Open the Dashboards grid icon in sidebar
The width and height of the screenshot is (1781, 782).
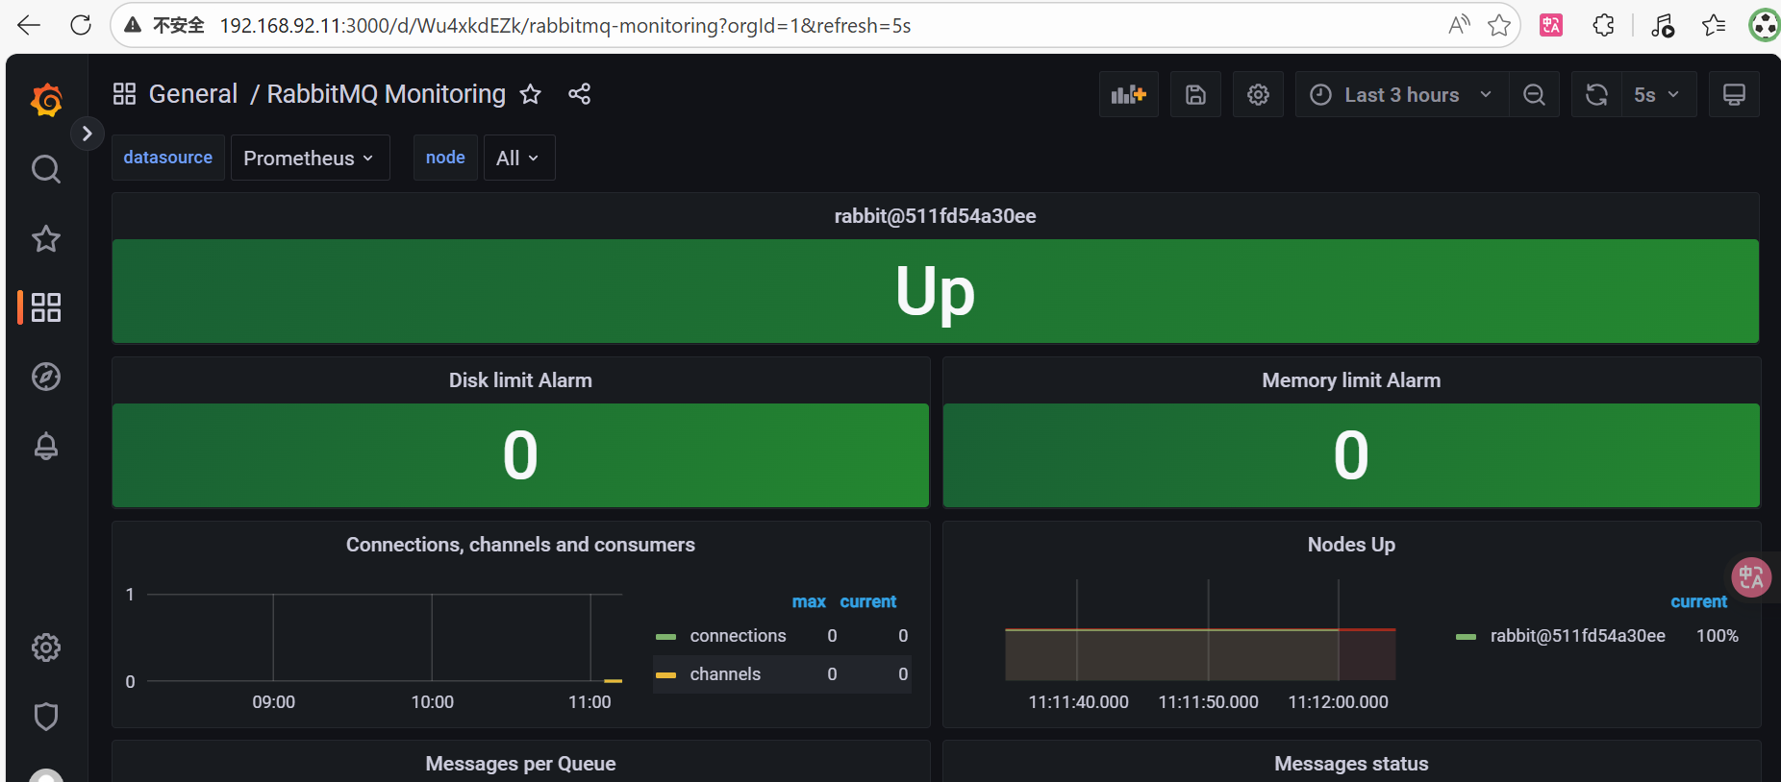[x=46, y=307]
